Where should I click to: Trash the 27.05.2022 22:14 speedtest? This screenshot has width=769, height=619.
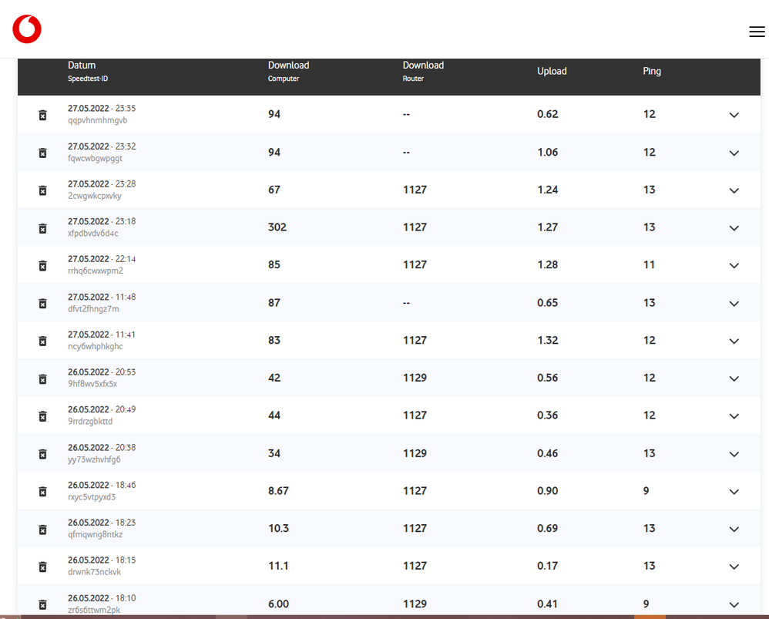tap(43, 265)
